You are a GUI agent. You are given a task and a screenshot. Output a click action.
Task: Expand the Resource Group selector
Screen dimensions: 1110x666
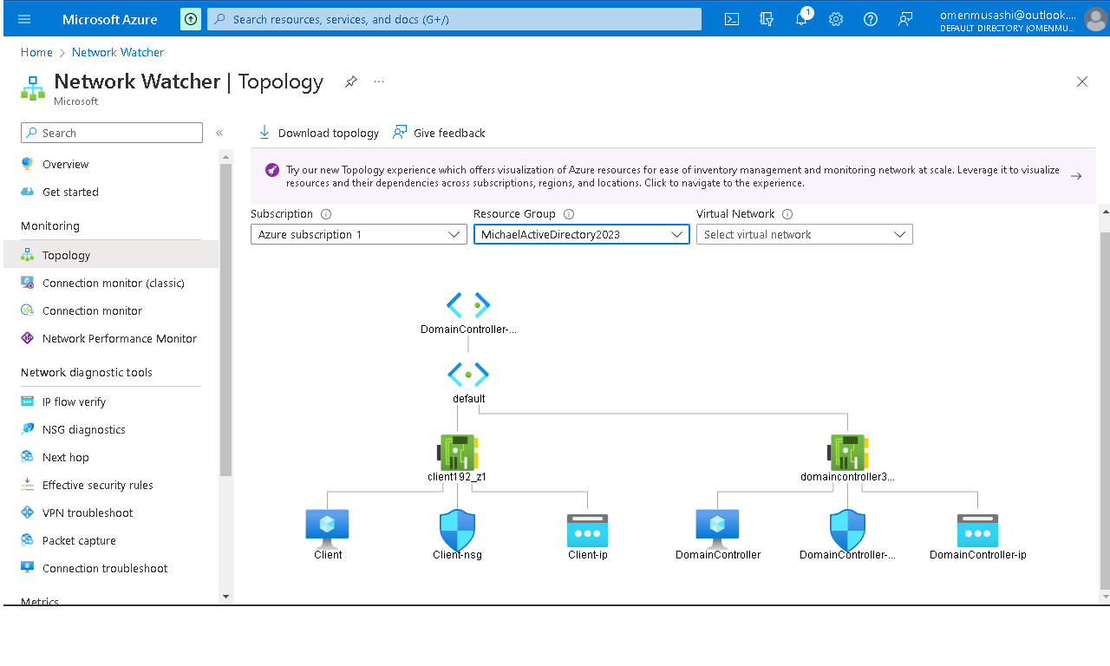[581, 234]
